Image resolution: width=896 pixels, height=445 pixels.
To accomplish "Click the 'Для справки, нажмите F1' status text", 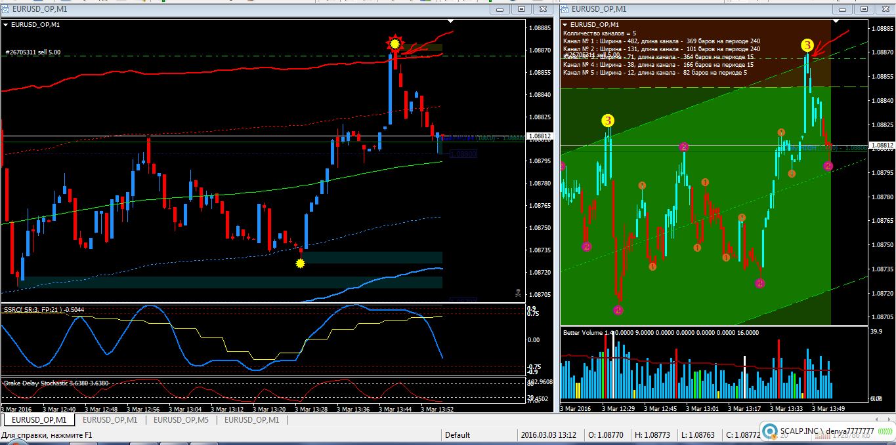I will 47,435.
